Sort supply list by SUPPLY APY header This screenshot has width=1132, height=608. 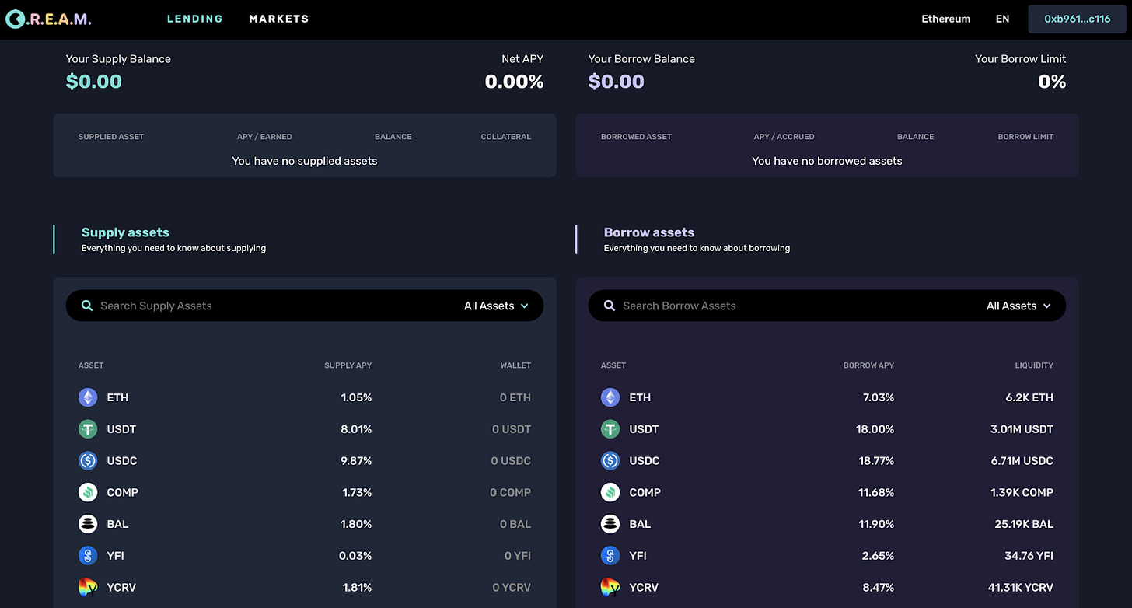[348, 365]
